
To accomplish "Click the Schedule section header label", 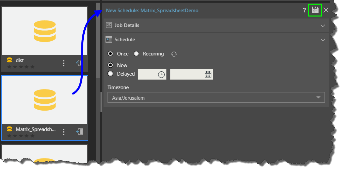I will [x=125, y=40].
